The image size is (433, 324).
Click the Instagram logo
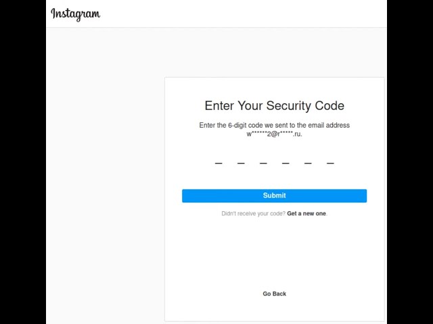tap(75, 14)
